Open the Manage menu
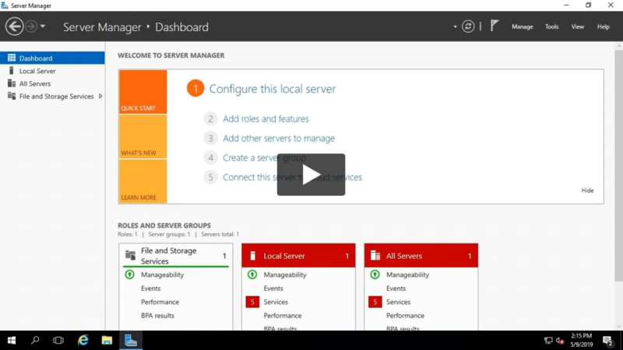Image resolution: width=623 pixels, height=350 pixels. (x=522, y=26)
